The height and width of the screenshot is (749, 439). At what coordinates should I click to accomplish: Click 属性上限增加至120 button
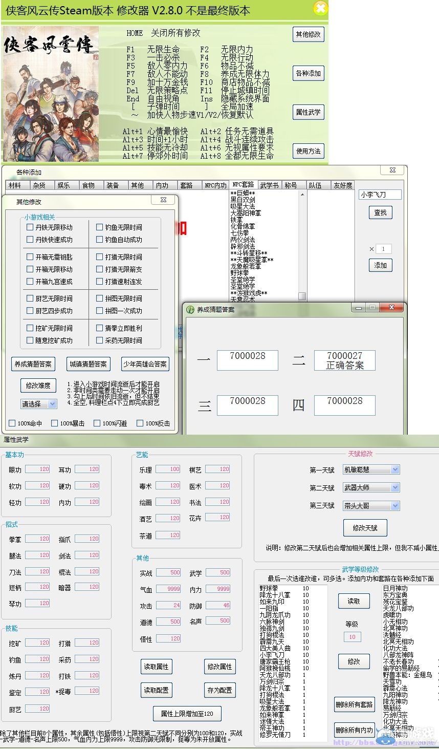pos(187,714)
